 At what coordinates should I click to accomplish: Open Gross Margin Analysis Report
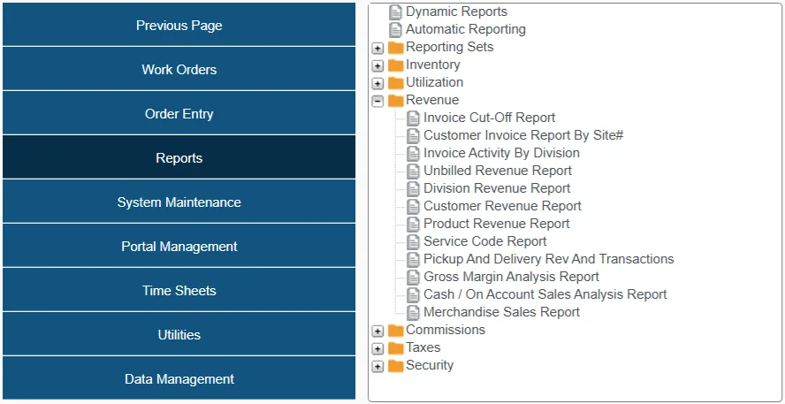point(511,277)
